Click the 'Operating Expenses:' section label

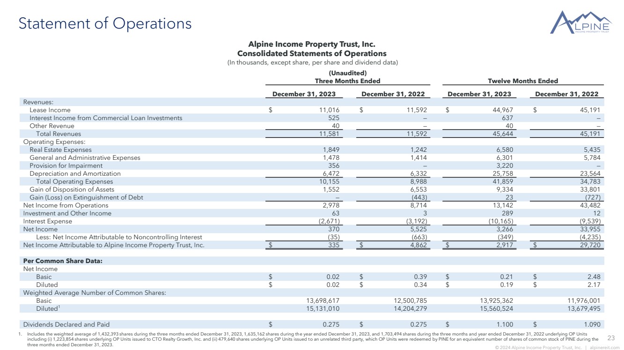(x=54, y=142)
